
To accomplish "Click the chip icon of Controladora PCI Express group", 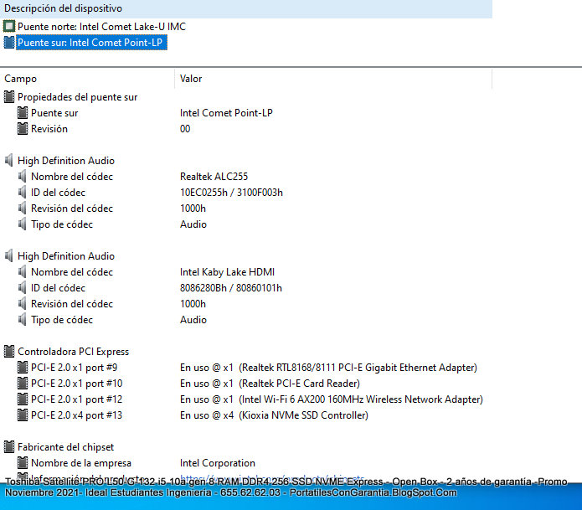I will 9,352.
